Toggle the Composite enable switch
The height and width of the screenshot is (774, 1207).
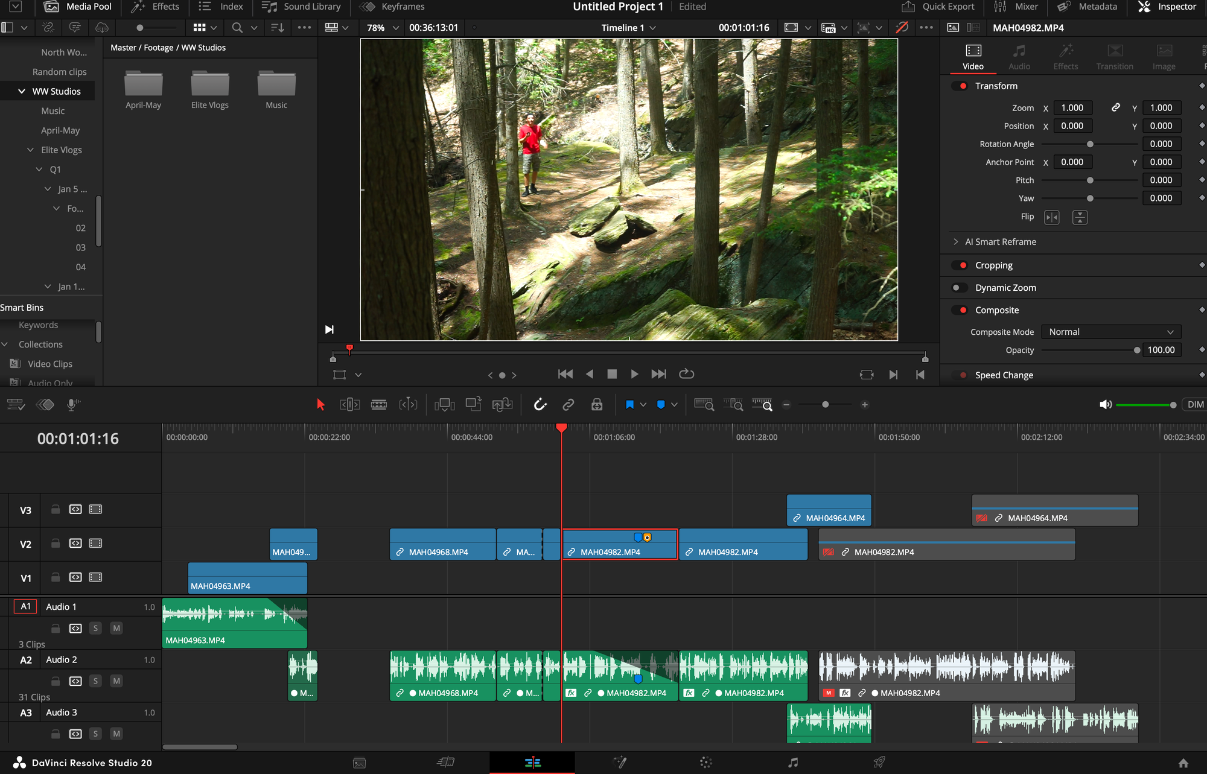(960, 310)
